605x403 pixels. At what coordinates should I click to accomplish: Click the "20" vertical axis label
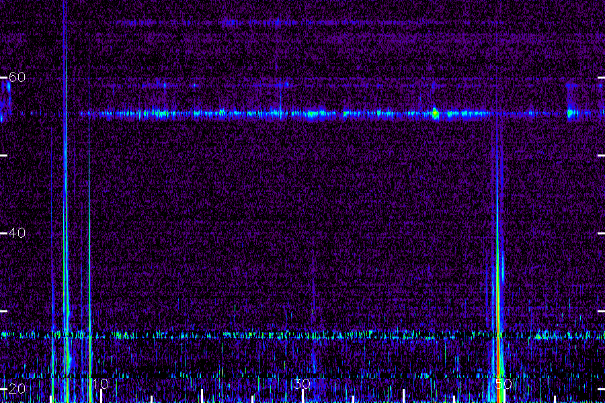coord(17,389)
